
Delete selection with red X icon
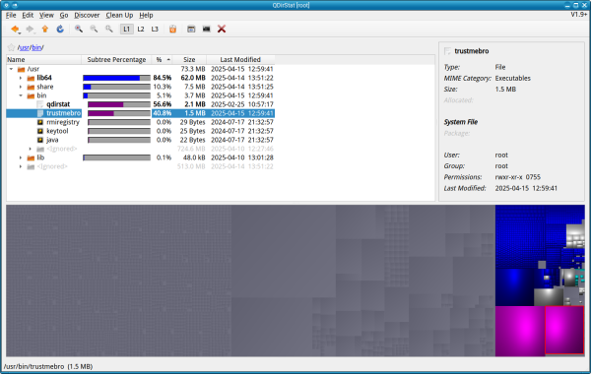coord(222,29)
